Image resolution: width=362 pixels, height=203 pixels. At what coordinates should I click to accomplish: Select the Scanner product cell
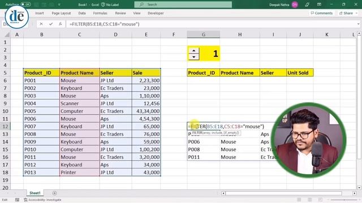[x=79, y=104]
